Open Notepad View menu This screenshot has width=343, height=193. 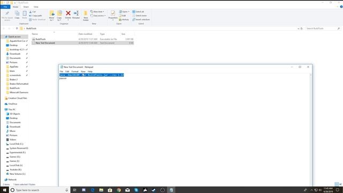click(x=83, y=71)
